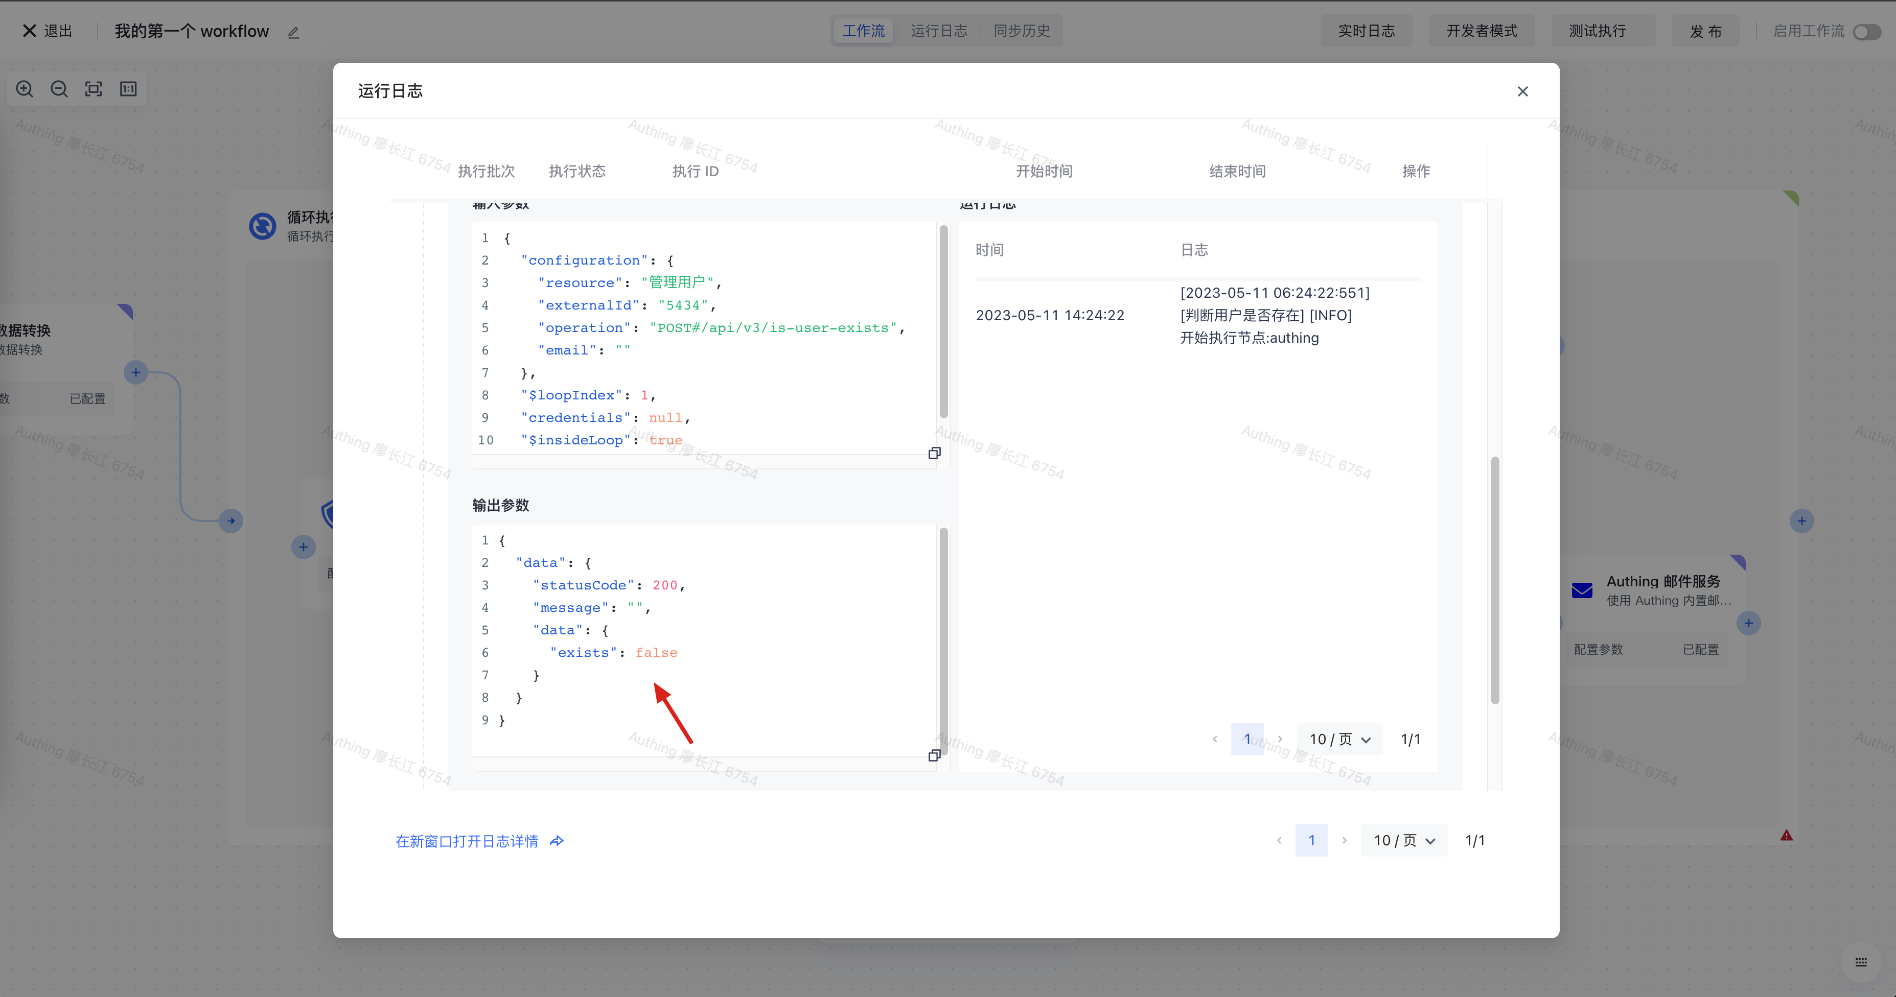
Task: Click the pencil icon beside workflow name
Action: click(x=293, y=32)
